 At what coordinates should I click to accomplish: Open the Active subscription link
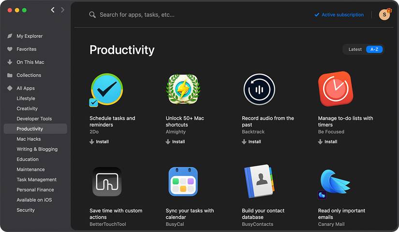(x=342, y=15)
